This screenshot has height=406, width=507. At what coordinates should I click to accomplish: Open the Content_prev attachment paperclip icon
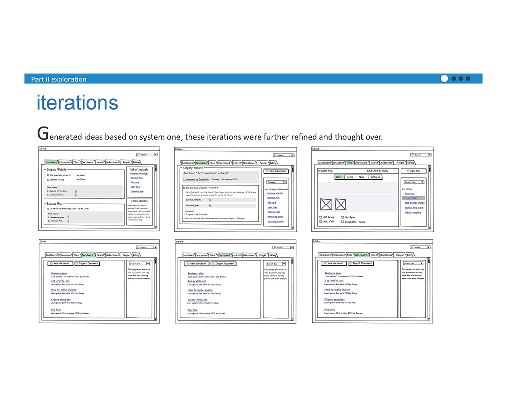[210, 205]
